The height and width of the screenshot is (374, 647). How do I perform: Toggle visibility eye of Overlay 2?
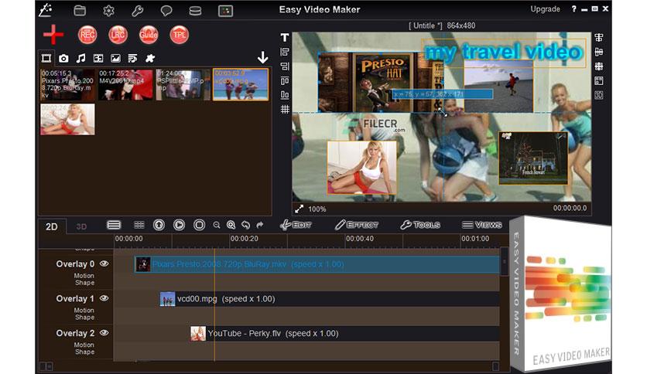pos(104,333)
